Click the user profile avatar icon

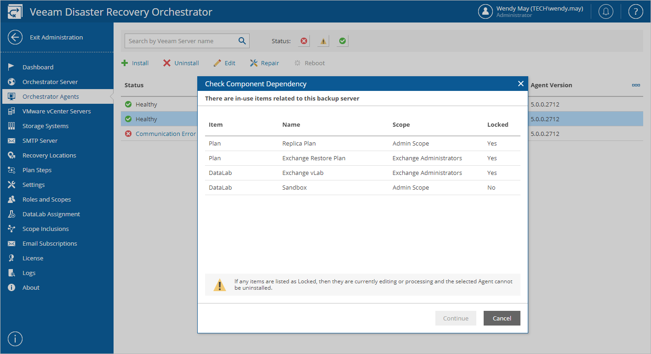[485, 11]
